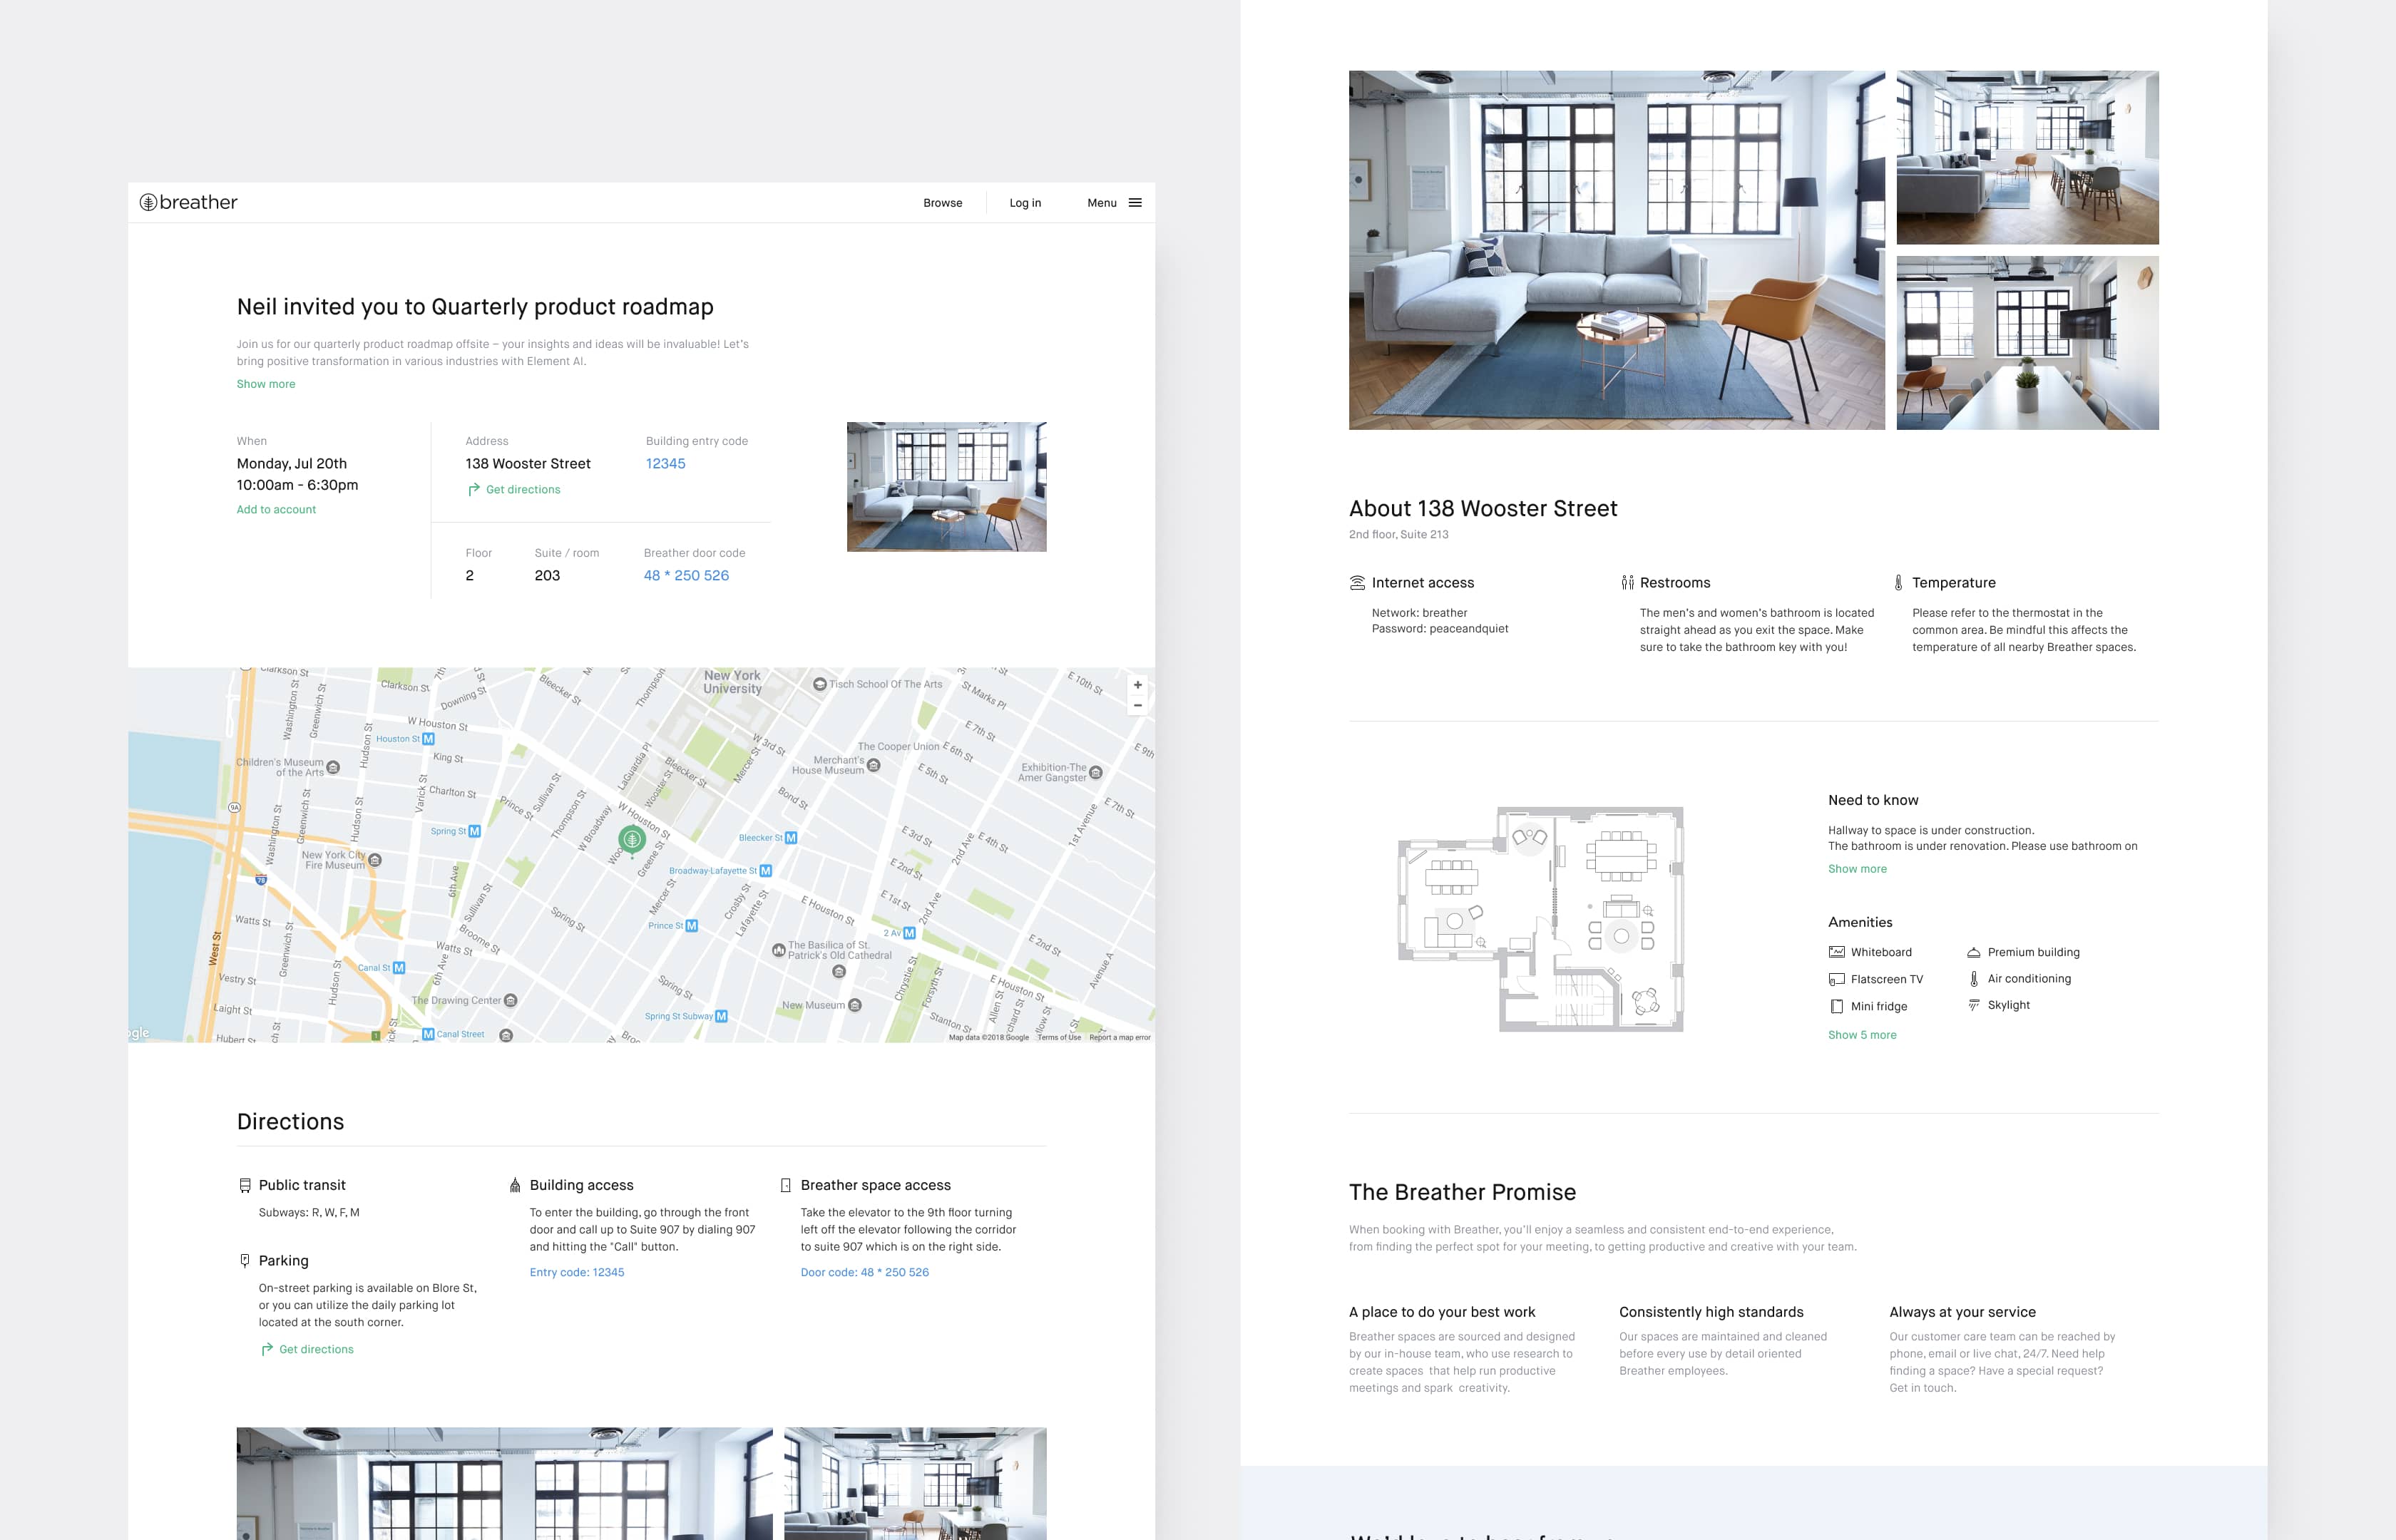Screen dimensions: 2396x1540
Task: Click the 2nd floor, Suite 213 text
Action: [1398, 535]
